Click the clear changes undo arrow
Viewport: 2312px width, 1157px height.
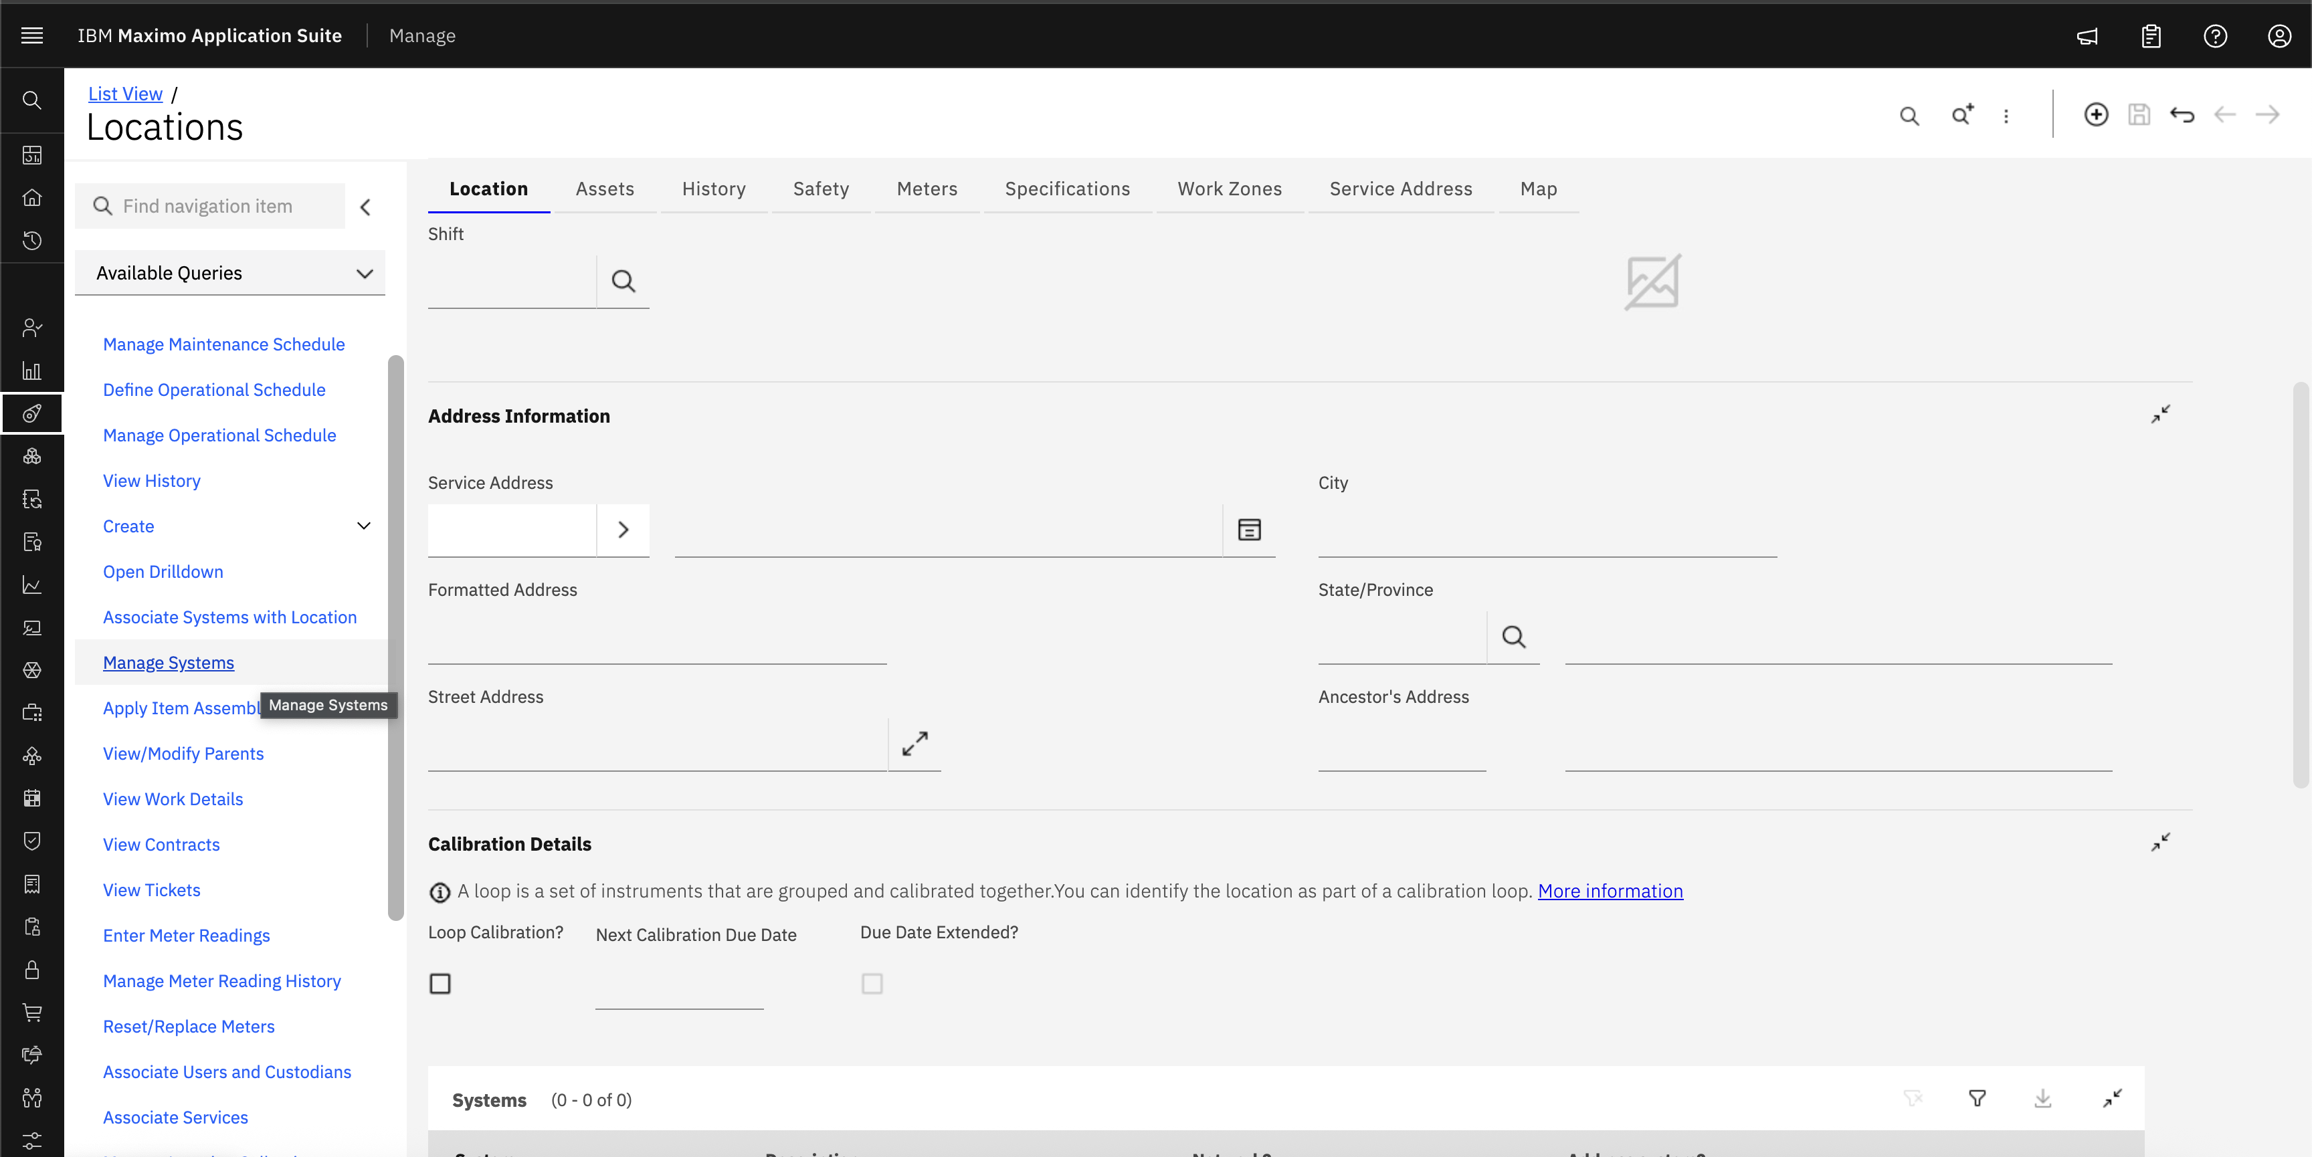(x=2182, y=115)
